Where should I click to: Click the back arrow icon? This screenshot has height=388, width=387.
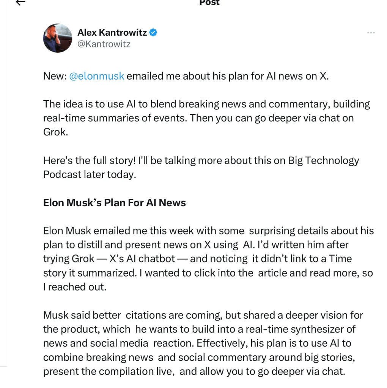(x=20, y=2)
